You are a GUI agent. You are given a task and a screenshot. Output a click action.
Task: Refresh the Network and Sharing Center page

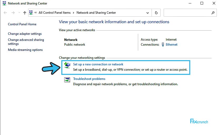pos(156,13)
